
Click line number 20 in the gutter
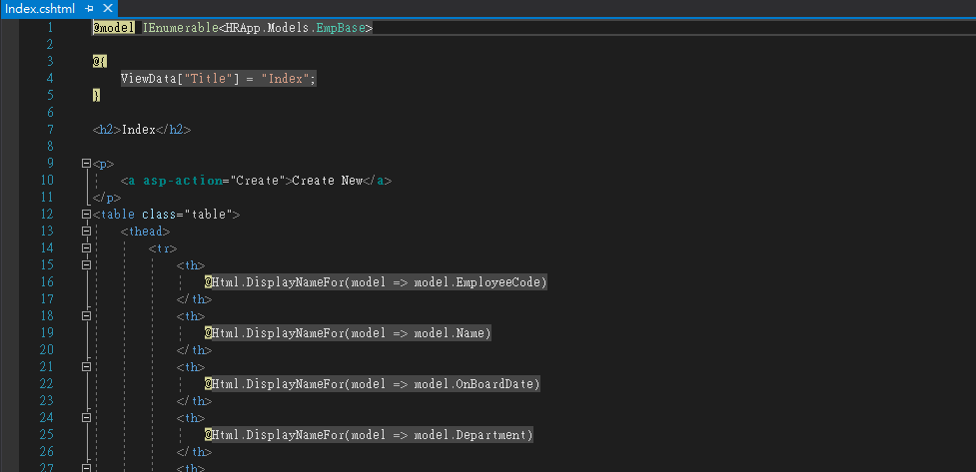point(47,350)
